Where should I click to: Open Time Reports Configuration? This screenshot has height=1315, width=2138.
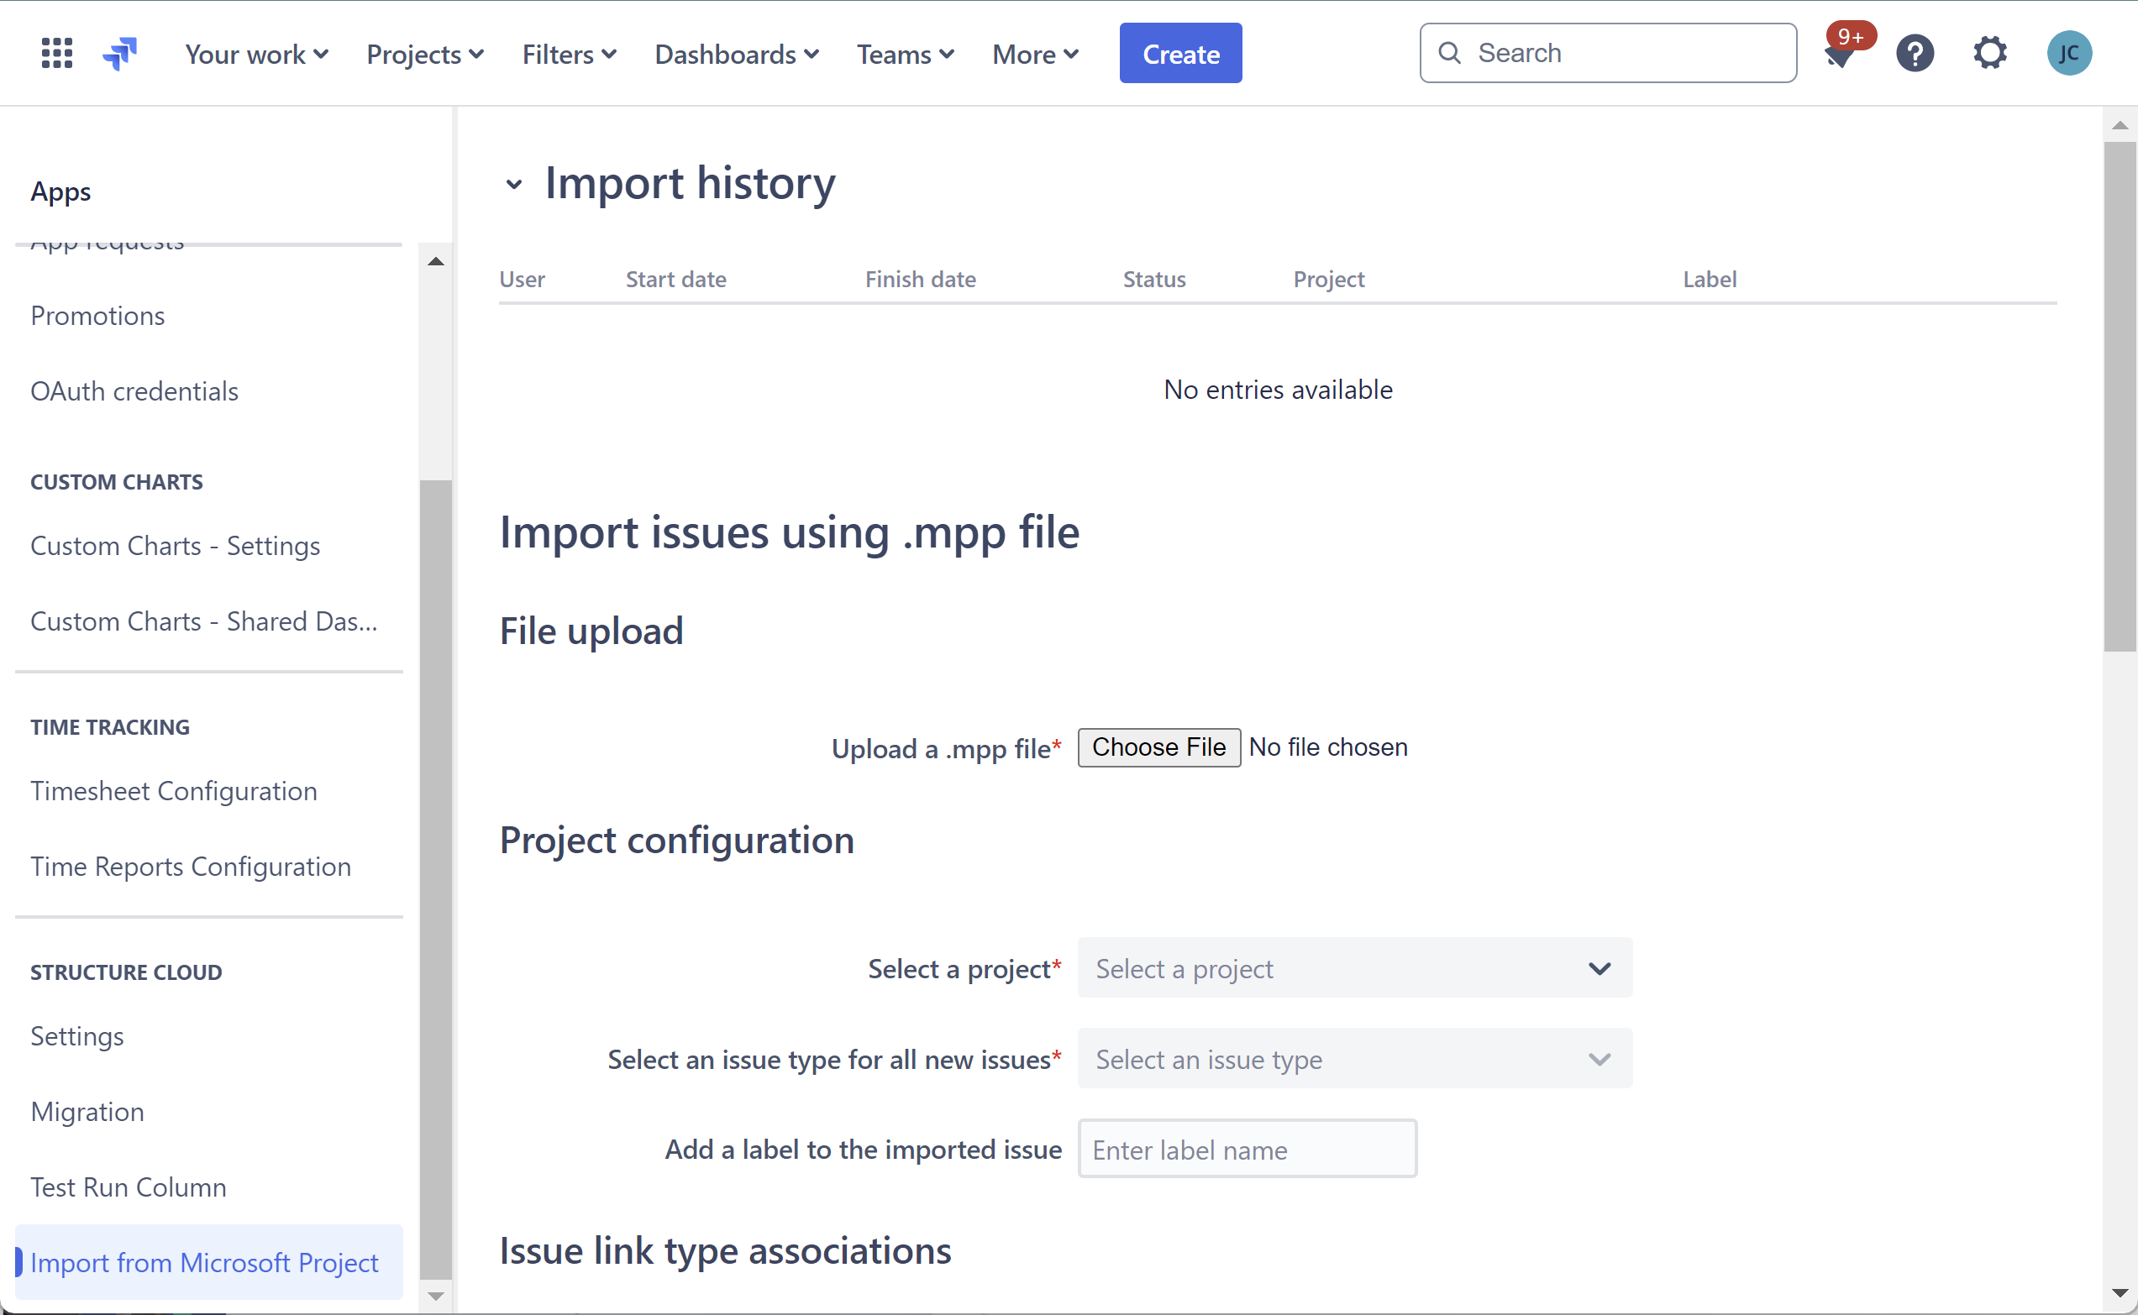click(191, 867)
